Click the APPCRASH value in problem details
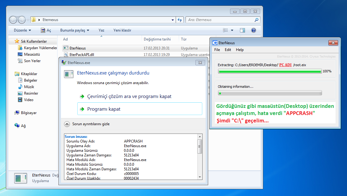This screenshot has height=196, width=347. [x=133, y=141]
